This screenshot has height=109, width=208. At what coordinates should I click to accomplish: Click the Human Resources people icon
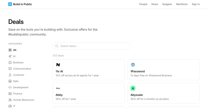[10, 100]
